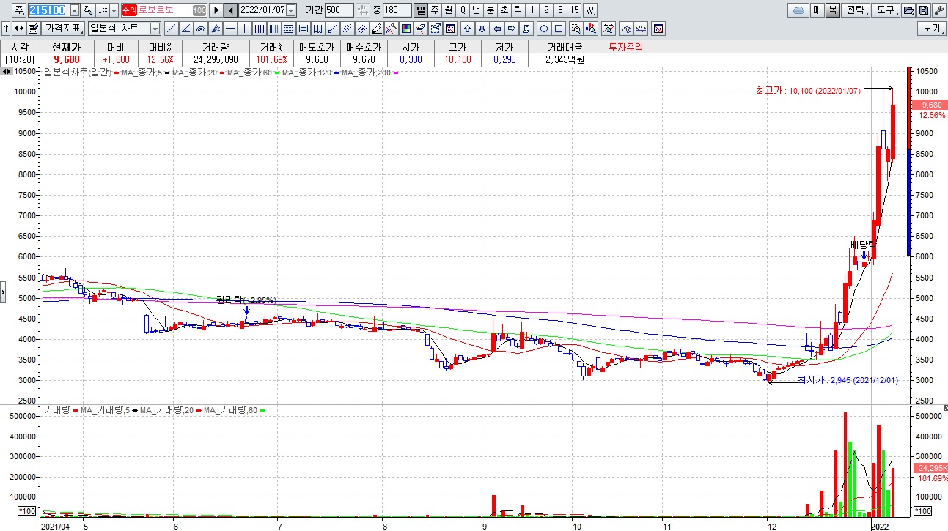
Task: Click the period input field showing 500
Action: (339, 10)
